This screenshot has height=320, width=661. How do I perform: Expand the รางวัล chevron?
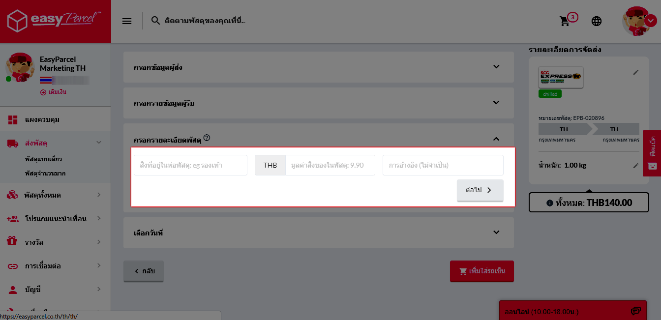[x=99, y=242]
